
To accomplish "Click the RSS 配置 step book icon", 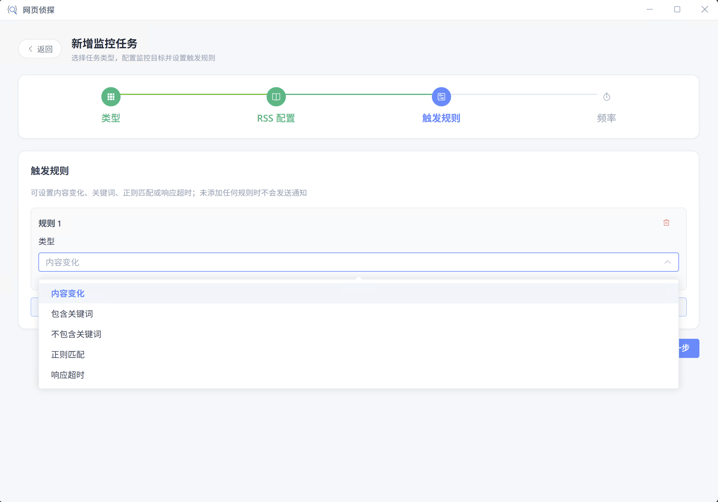I will tap(276, 97).
